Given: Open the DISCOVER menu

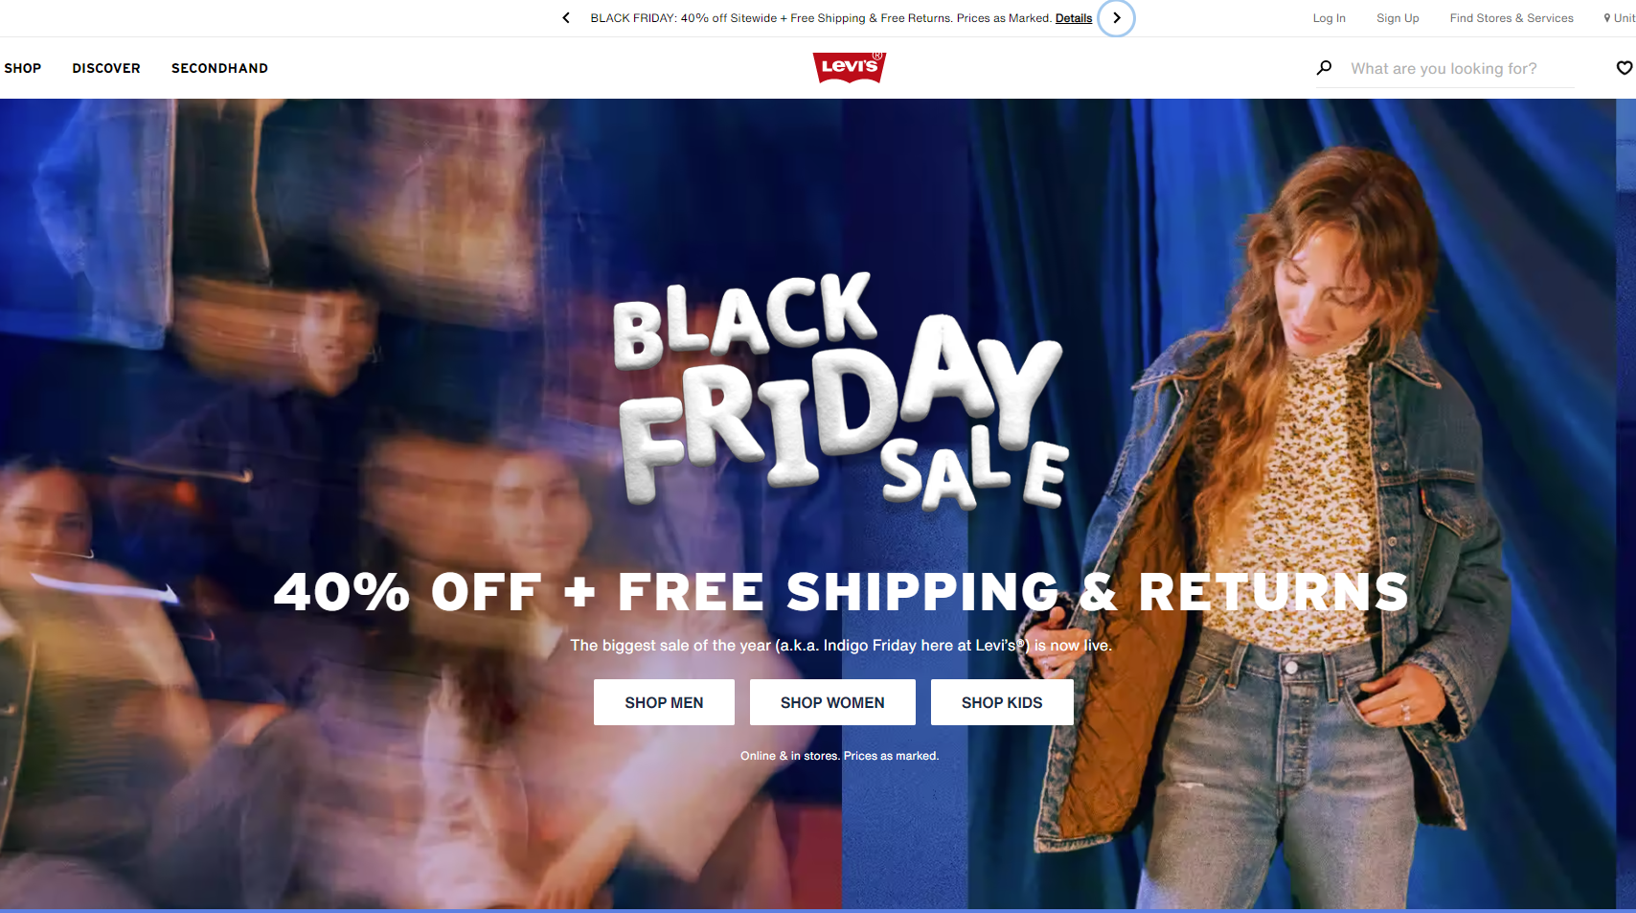Looking at the screenshot, I should (106, 68).
